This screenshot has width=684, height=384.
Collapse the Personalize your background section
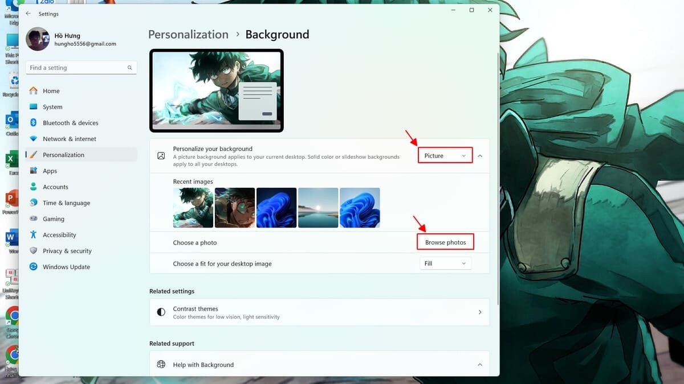point(480,156)
